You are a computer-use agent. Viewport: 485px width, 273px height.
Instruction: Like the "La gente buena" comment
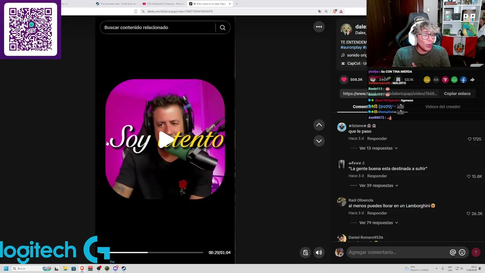[469, 176]
